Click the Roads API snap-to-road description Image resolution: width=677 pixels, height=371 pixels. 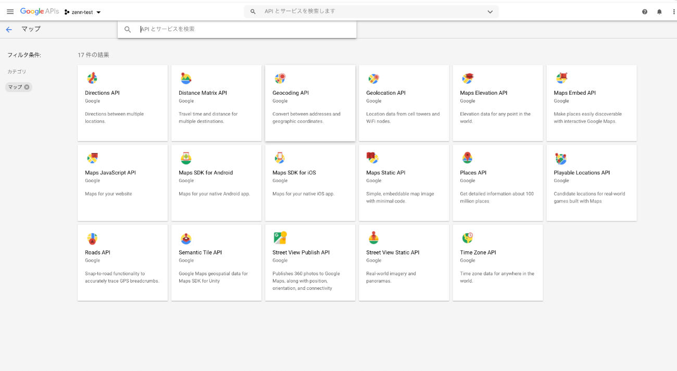[x=122, y=277]
